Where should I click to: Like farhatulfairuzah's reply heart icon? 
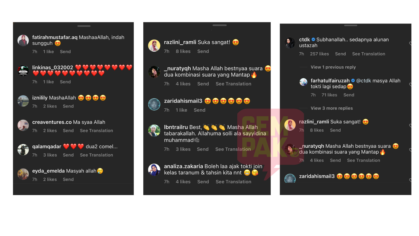(x=410, y=85)
